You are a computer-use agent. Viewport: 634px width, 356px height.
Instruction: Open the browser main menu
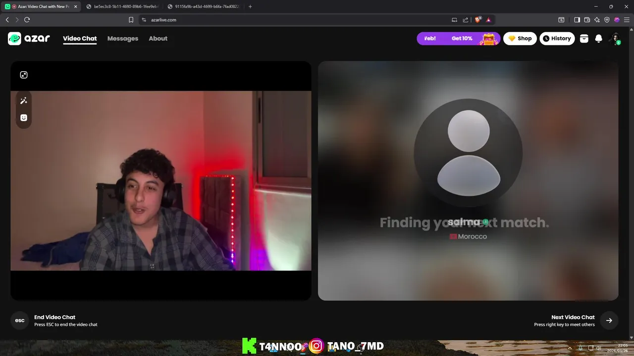pyautogui.click(x=627, y=20)
